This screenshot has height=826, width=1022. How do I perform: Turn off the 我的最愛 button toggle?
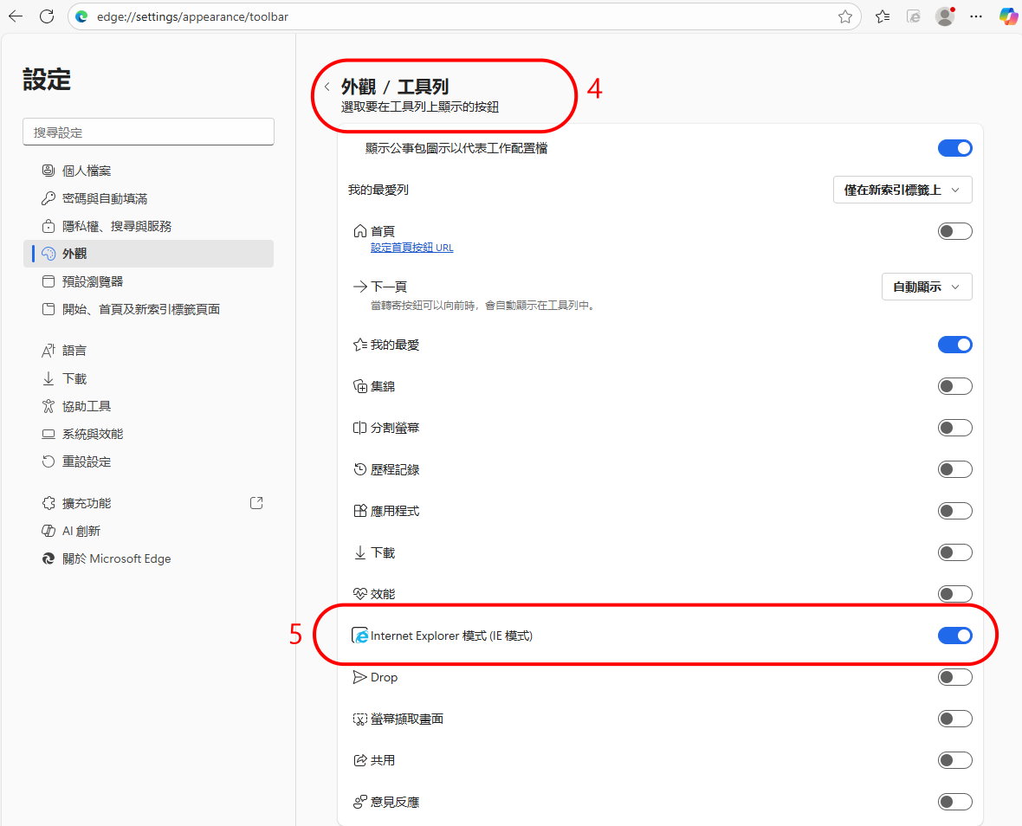(954, 345)
